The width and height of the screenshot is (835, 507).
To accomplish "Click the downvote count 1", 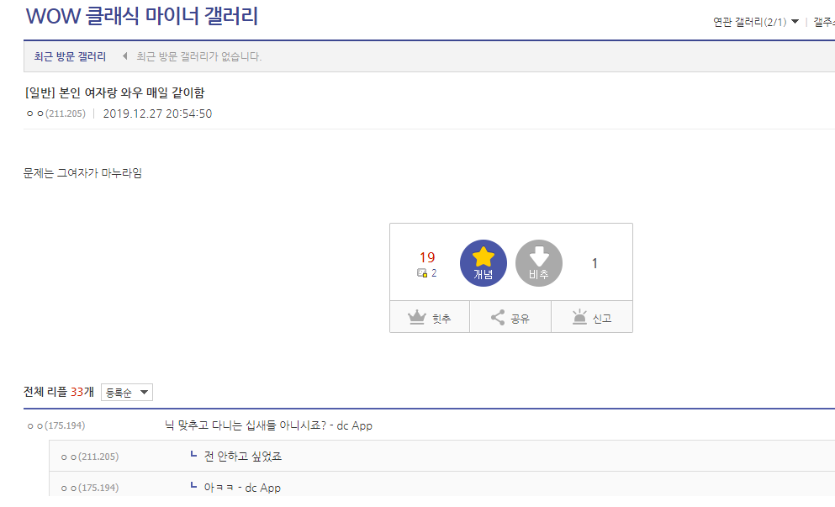I will pos(595,263).
